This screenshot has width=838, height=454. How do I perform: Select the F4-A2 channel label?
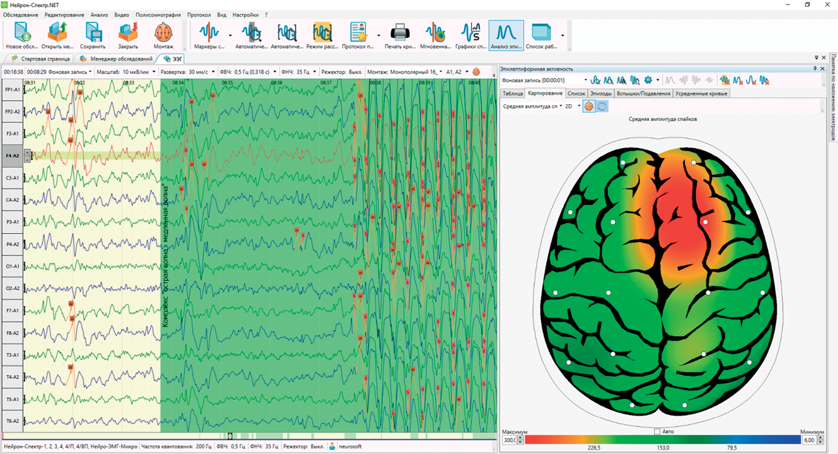pos(12,155)
